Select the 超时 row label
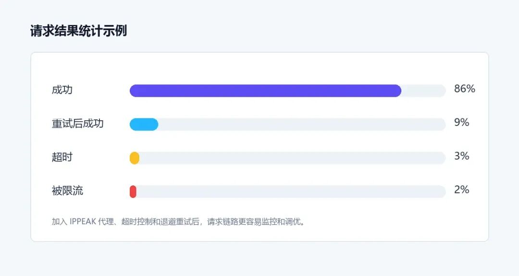The width and height of the screenshot is (519, 276). pyautogui.click(x=62, y=157)
